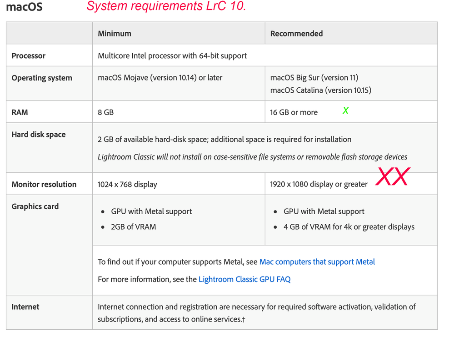
Task: Click the green X next to 16 GB
Action: tap(345, 110)
